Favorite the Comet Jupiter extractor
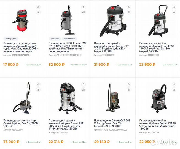Screen dimensions: 180x149 [x=38, y=84]
